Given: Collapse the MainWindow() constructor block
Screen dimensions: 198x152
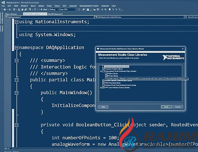Looking at the screenshot, I should 16,93.
